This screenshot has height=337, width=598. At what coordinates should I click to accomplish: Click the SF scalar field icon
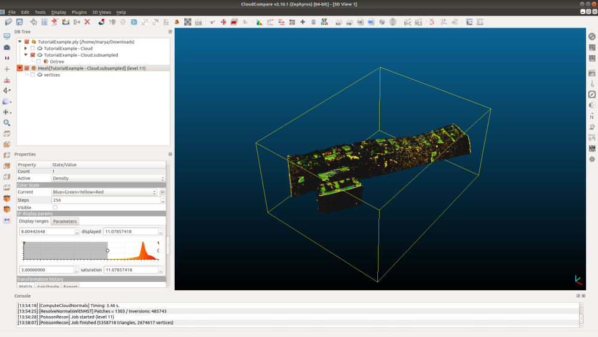pos(325,22)
